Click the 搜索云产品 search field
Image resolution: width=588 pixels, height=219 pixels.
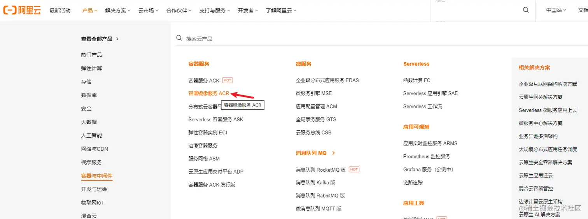tap(272, 39)
